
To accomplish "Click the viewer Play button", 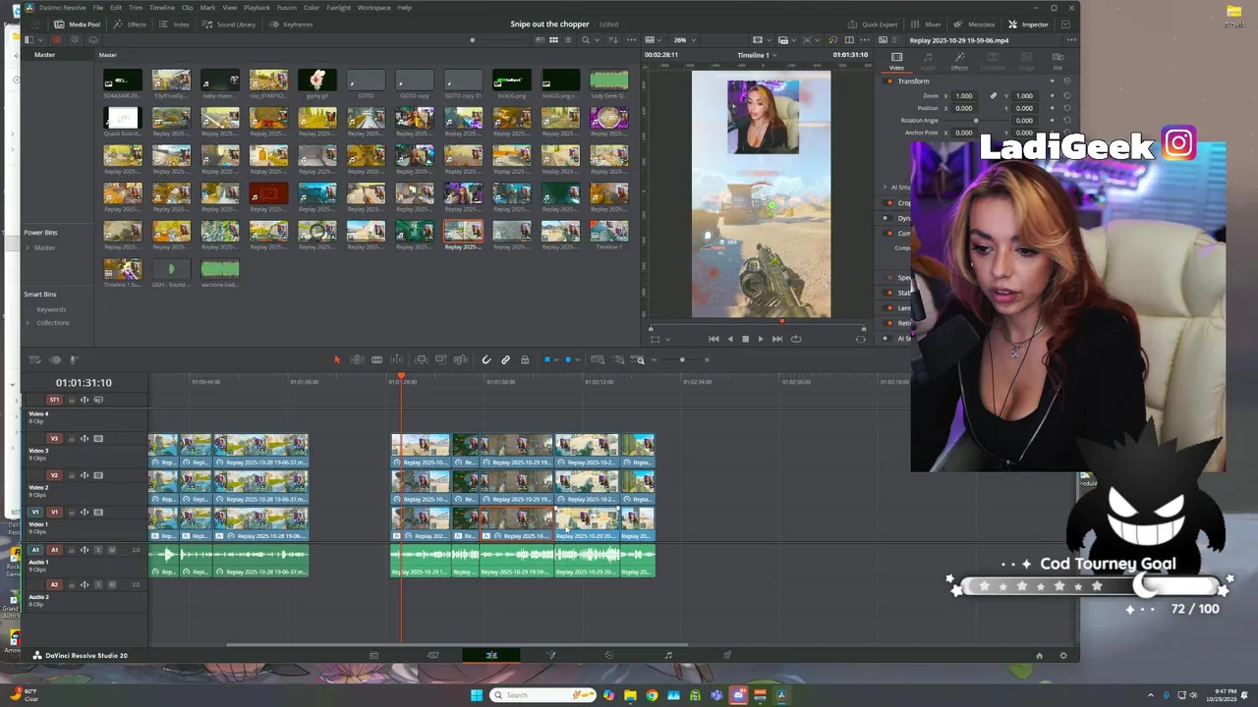I will 760,339.
